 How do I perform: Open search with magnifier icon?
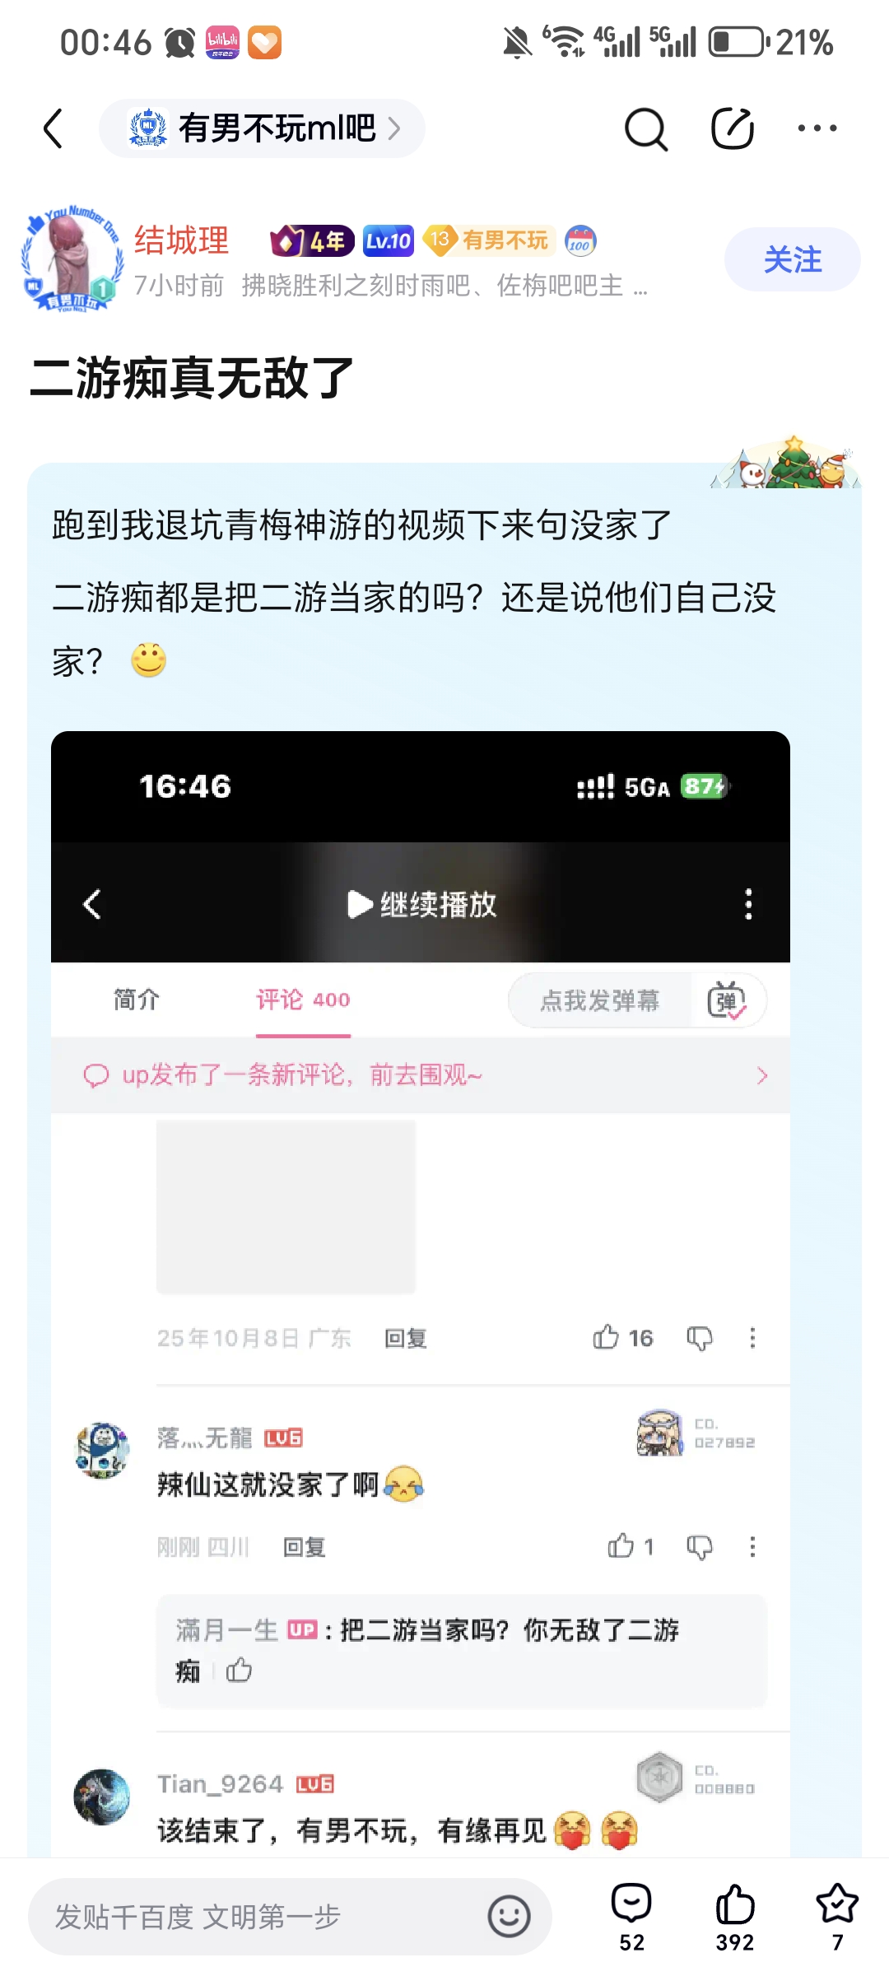tap(646, 129)
